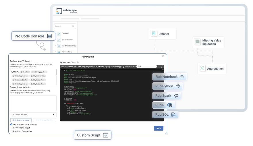Click the R logo on RubiR
Viewport: 253px width, 146px height.
(170, 105)
